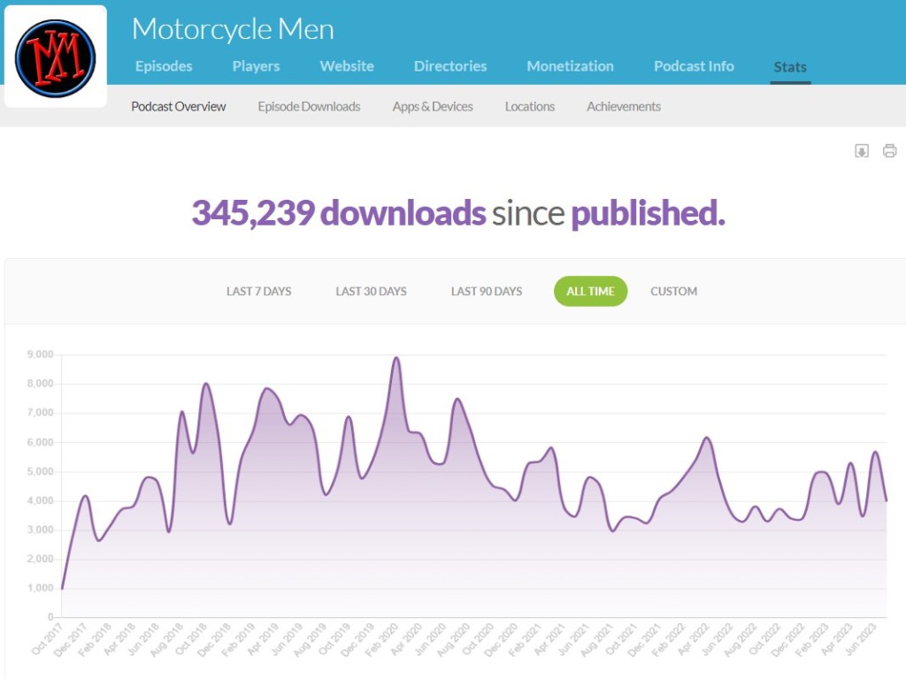Click the Stats tab

pyautogui.click(x=790, y=67)
